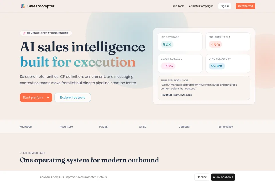275x183 pixels.
Task: Click the QUALIFIED LEADS card label
Action: pyautogui.click(x=171, y=59)
